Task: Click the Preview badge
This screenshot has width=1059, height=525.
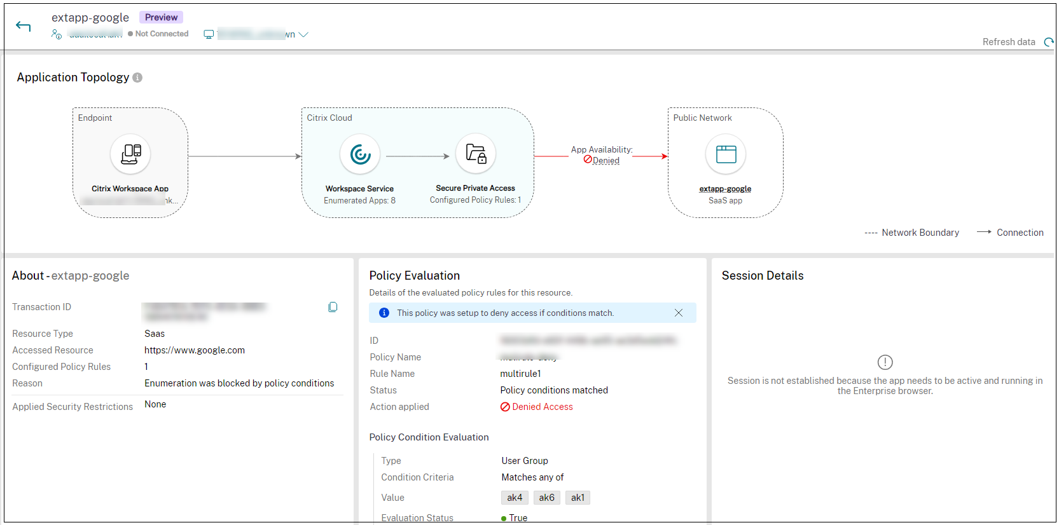Action: click(x=161, y=17)
